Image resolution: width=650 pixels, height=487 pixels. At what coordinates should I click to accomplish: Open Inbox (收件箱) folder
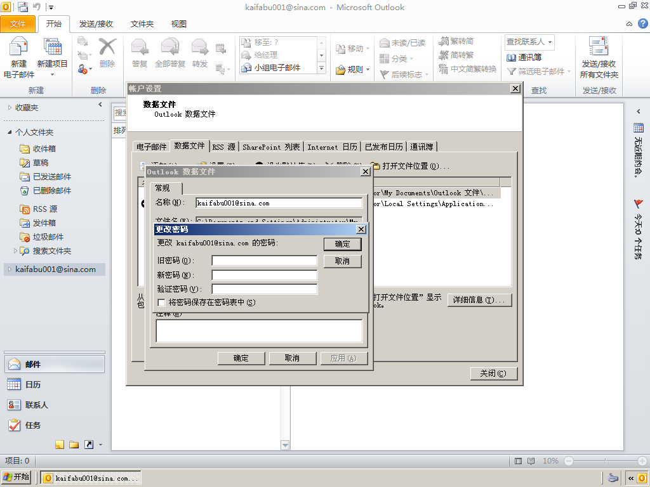tap(44, 148)
